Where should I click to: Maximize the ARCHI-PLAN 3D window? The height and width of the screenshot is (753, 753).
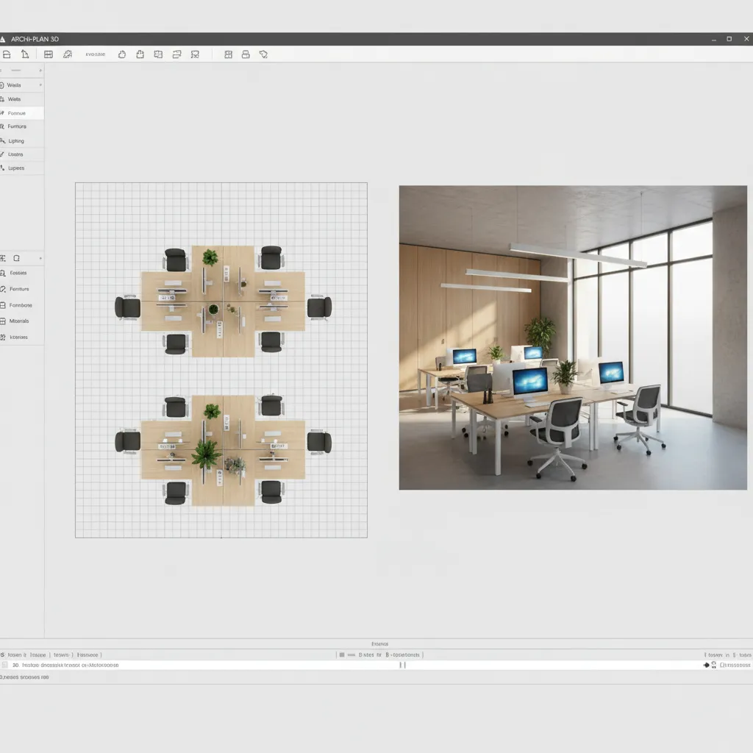click(x=729, y=39)
